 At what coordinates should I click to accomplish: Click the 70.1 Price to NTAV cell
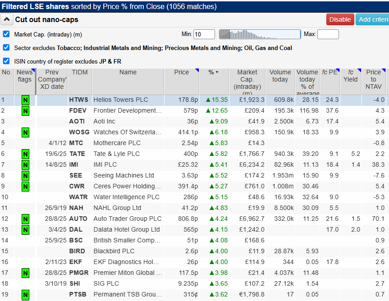[x=378, y=219]
